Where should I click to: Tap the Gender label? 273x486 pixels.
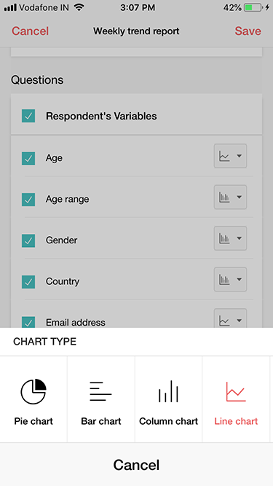pos(62,240)
